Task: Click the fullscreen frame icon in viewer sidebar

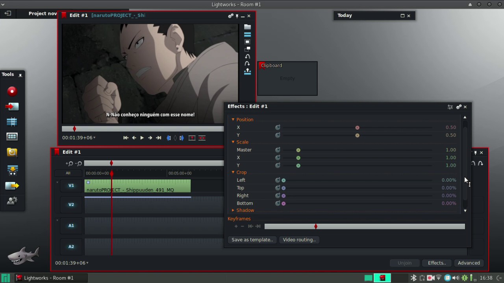Action: tap(247, 42)
